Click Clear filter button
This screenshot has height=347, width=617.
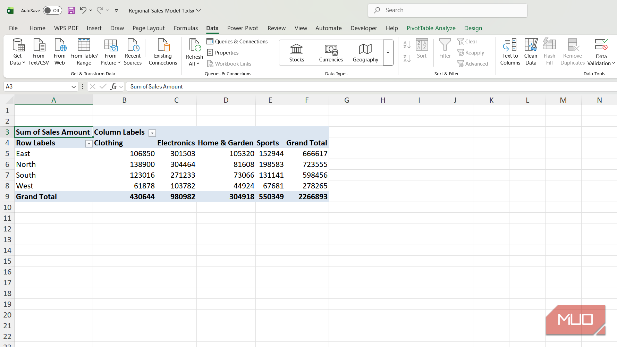(467, 42)
